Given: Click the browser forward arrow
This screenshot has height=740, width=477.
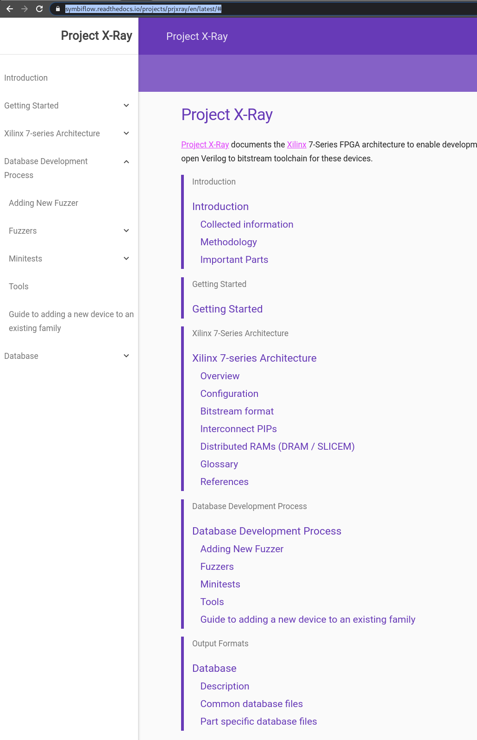Looking at the screenshot, I should pos(25,8).
